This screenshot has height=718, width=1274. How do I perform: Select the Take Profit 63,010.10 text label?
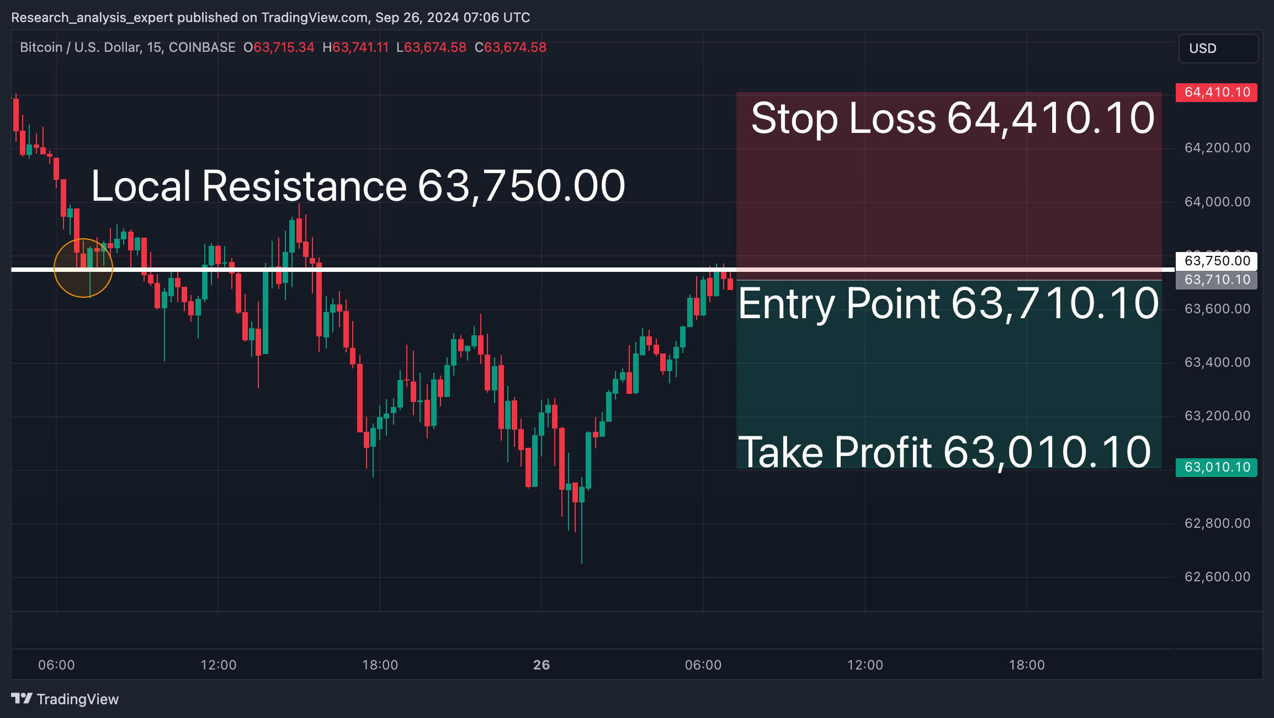(x=945, y=452)
